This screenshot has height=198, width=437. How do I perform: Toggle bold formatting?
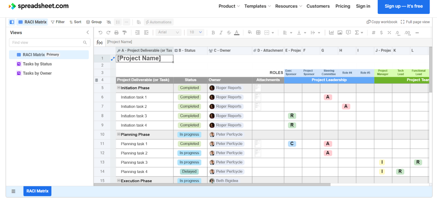213,33
